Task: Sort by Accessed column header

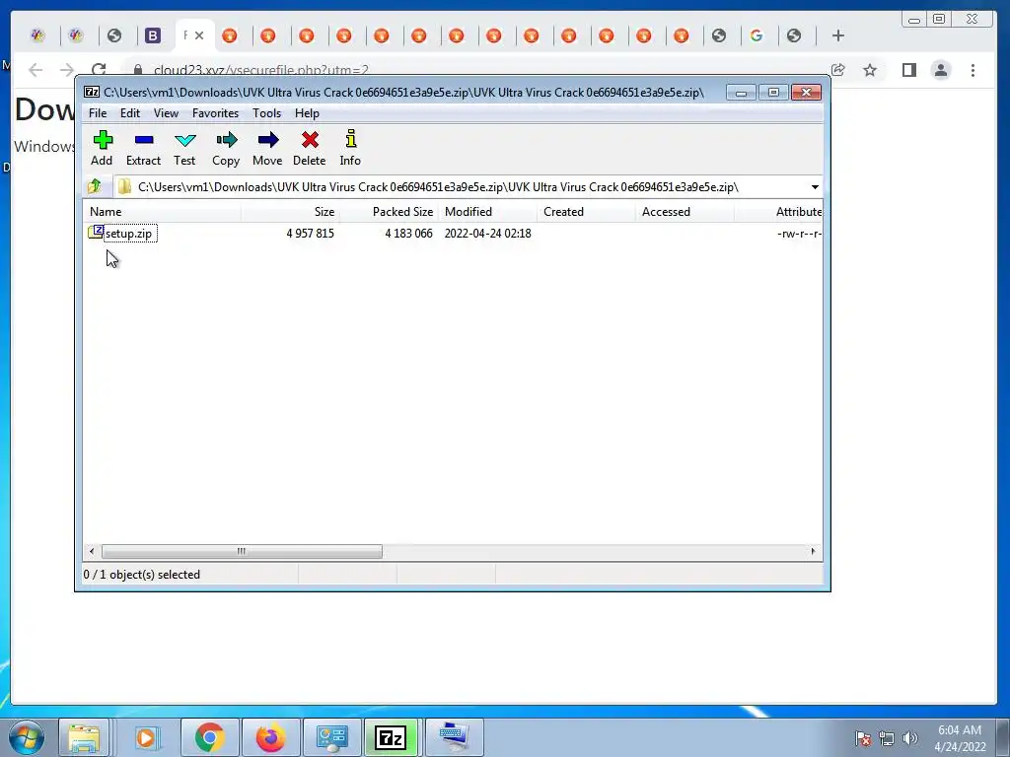Action: pos(685,212)
